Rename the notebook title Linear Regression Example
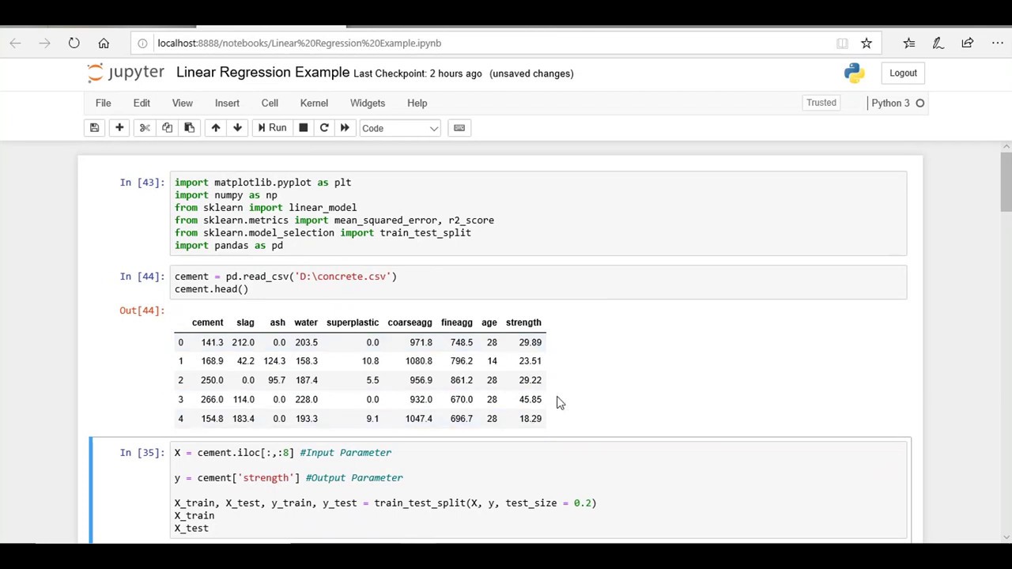The height and width of the screenshot is (569, 1012). (262, 73)
